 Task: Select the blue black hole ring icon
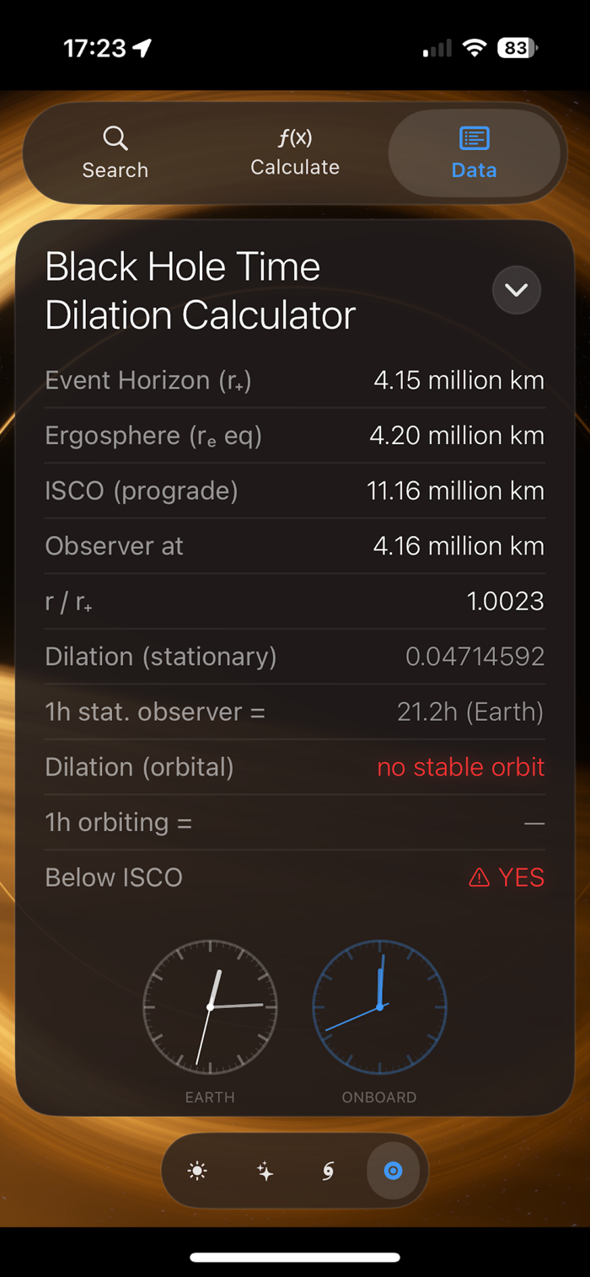pyautogui.click(x=393, y=1171)
